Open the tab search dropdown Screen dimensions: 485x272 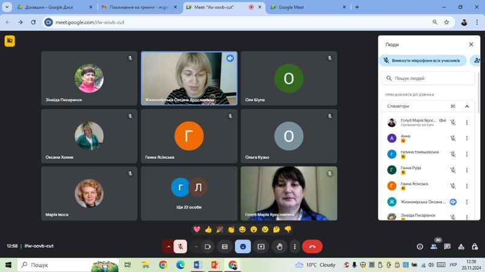[x=7, y=7]
